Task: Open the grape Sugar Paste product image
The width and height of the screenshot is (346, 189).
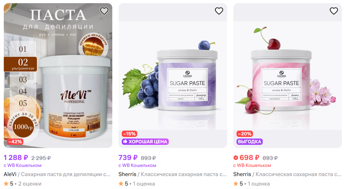Action: [x=173, y=75]
